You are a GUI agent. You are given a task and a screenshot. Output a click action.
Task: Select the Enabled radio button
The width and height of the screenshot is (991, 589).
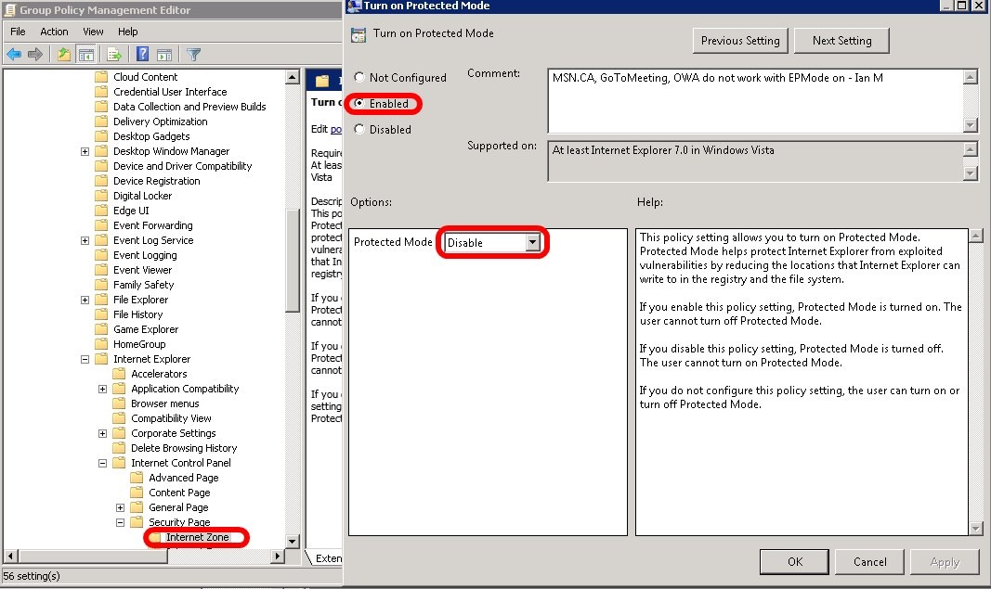[x=359, y=104]
